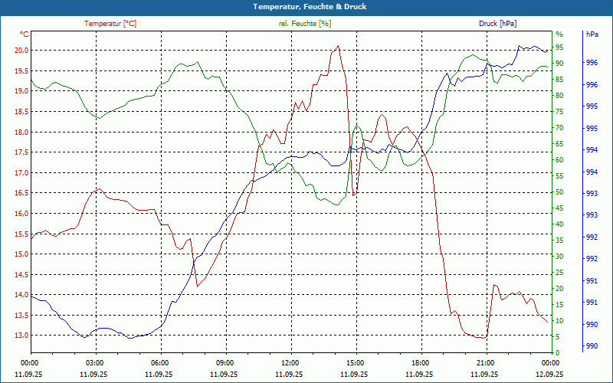The height and width of the screenshot is (383, 613).
Task: Click the 85 humidity axis value
Action: click(559, 80)
